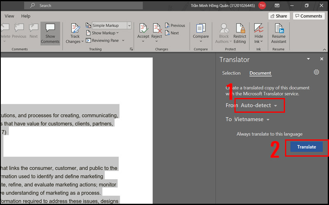Open the Compare documents tool

(x=201, y=33)
